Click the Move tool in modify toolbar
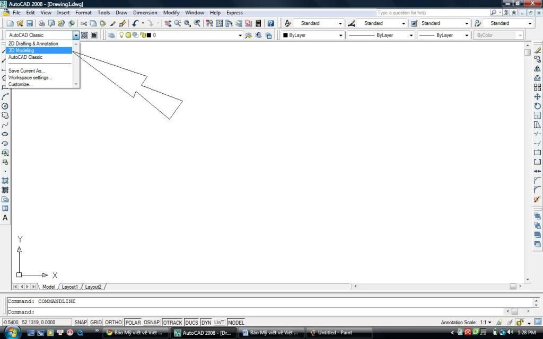543x339 pixels. pyautogui.click(x=537, y=96)
